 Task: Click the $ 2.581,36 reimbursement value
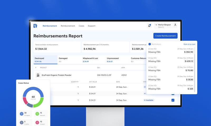pyautogui.click(x=138, y=49)
